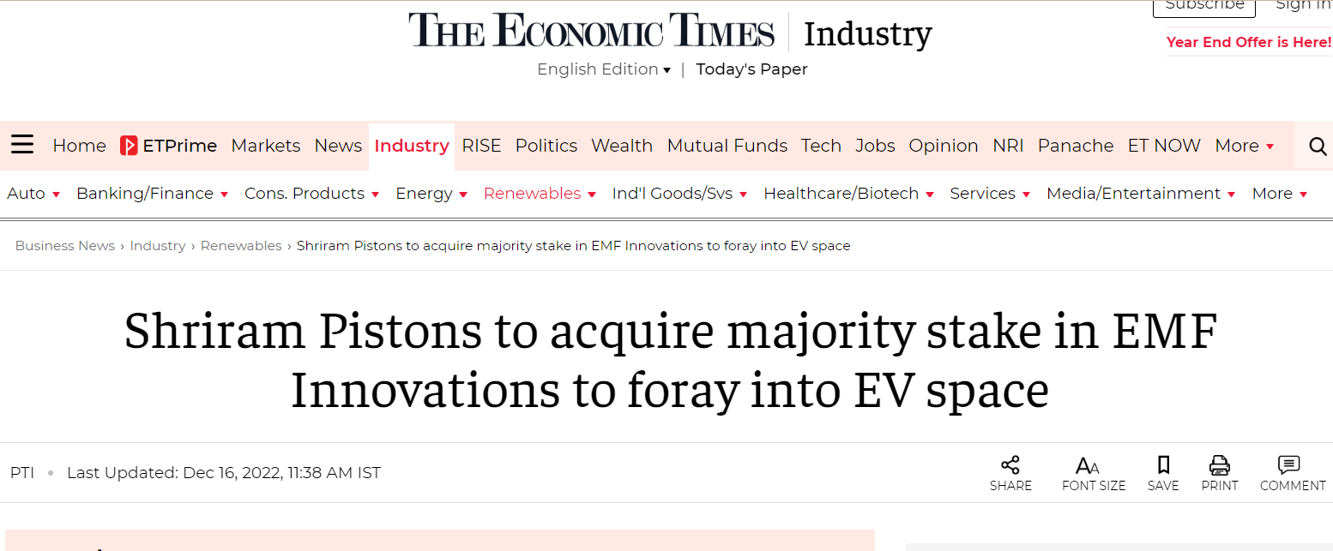The height and width of the screenshot is (551, 1333).
Task: Click Business News breadcrumb link
Action: click(65, 246)
